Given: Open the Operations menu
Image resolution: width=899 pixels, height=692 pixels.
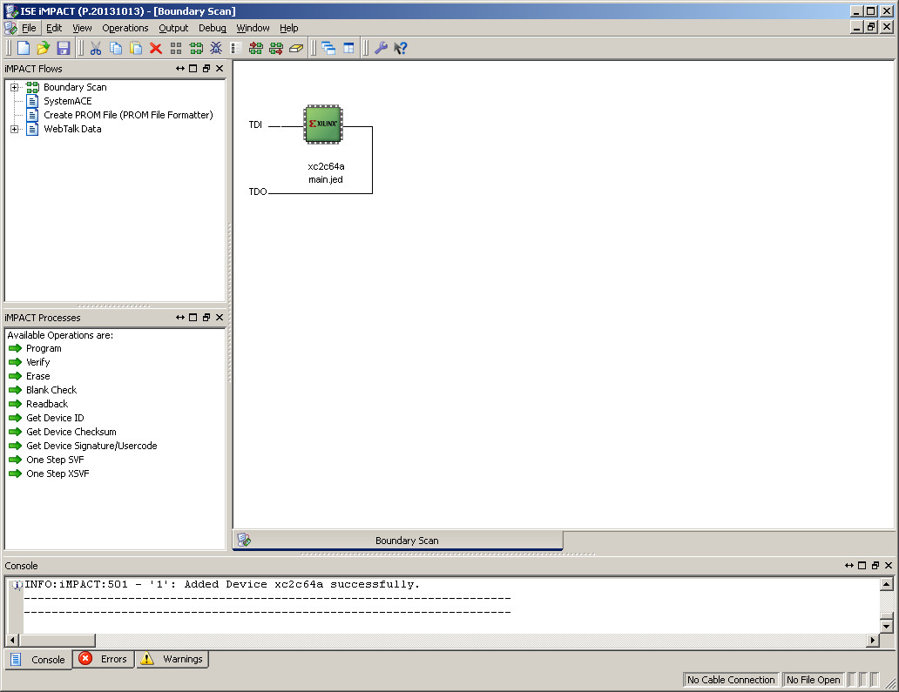Looking at the screenshot, I should pyautogui.click(x=125, y=28).
